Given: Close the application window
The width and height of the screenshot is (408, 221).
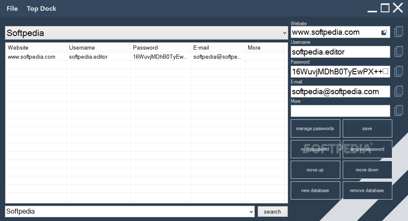Looking at the screenshot, I should (x=398, y=8).
